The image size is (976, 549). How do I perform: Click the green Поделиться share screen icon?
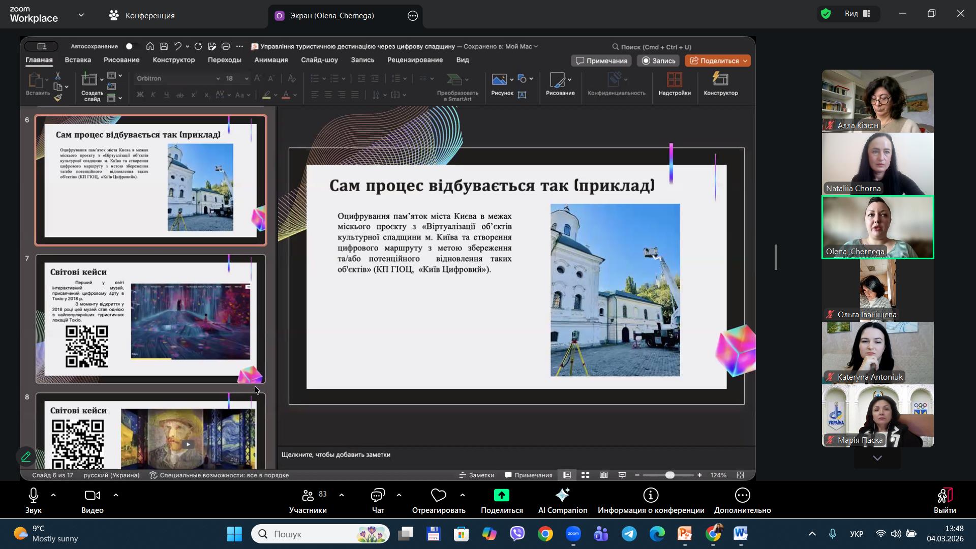coord(501,495)
